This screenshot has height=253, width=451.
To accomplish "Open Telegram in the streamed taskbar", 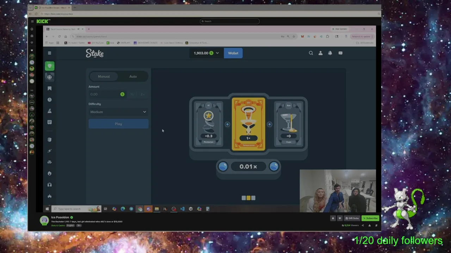I will [x=131, y=209].
